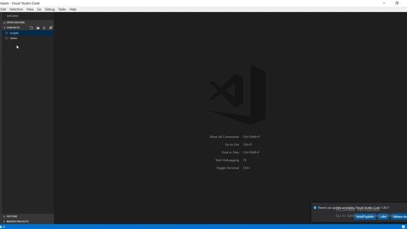
Task: Click the warnings and errors status indicator
Action: point(3,226)
